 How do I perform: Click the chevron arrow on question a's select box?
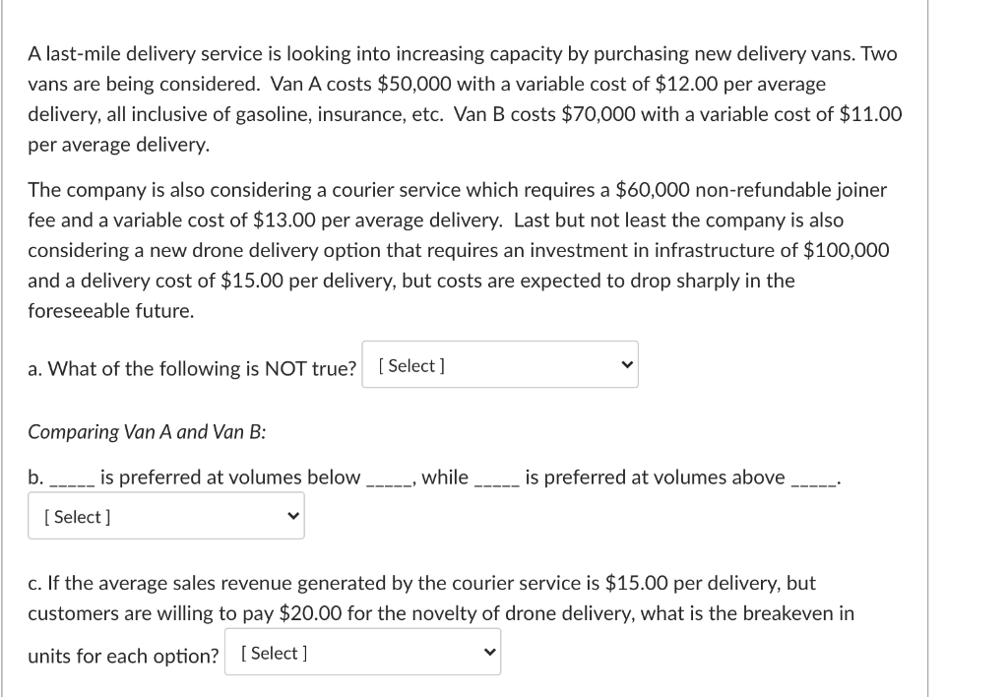(626, 364)
